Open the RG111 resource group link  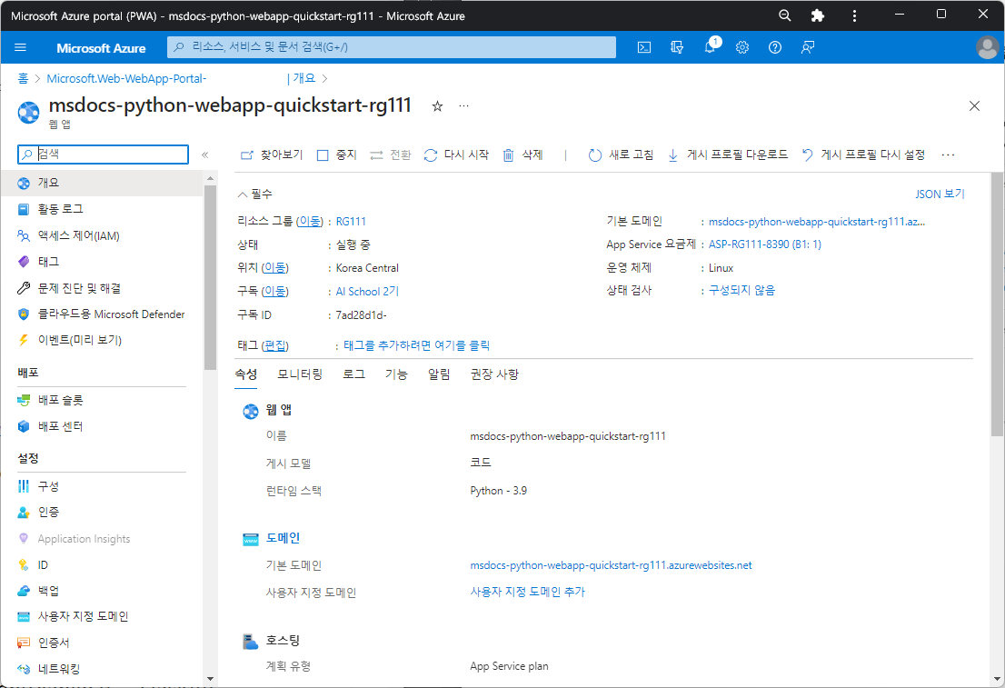click(x=351, y=221)
